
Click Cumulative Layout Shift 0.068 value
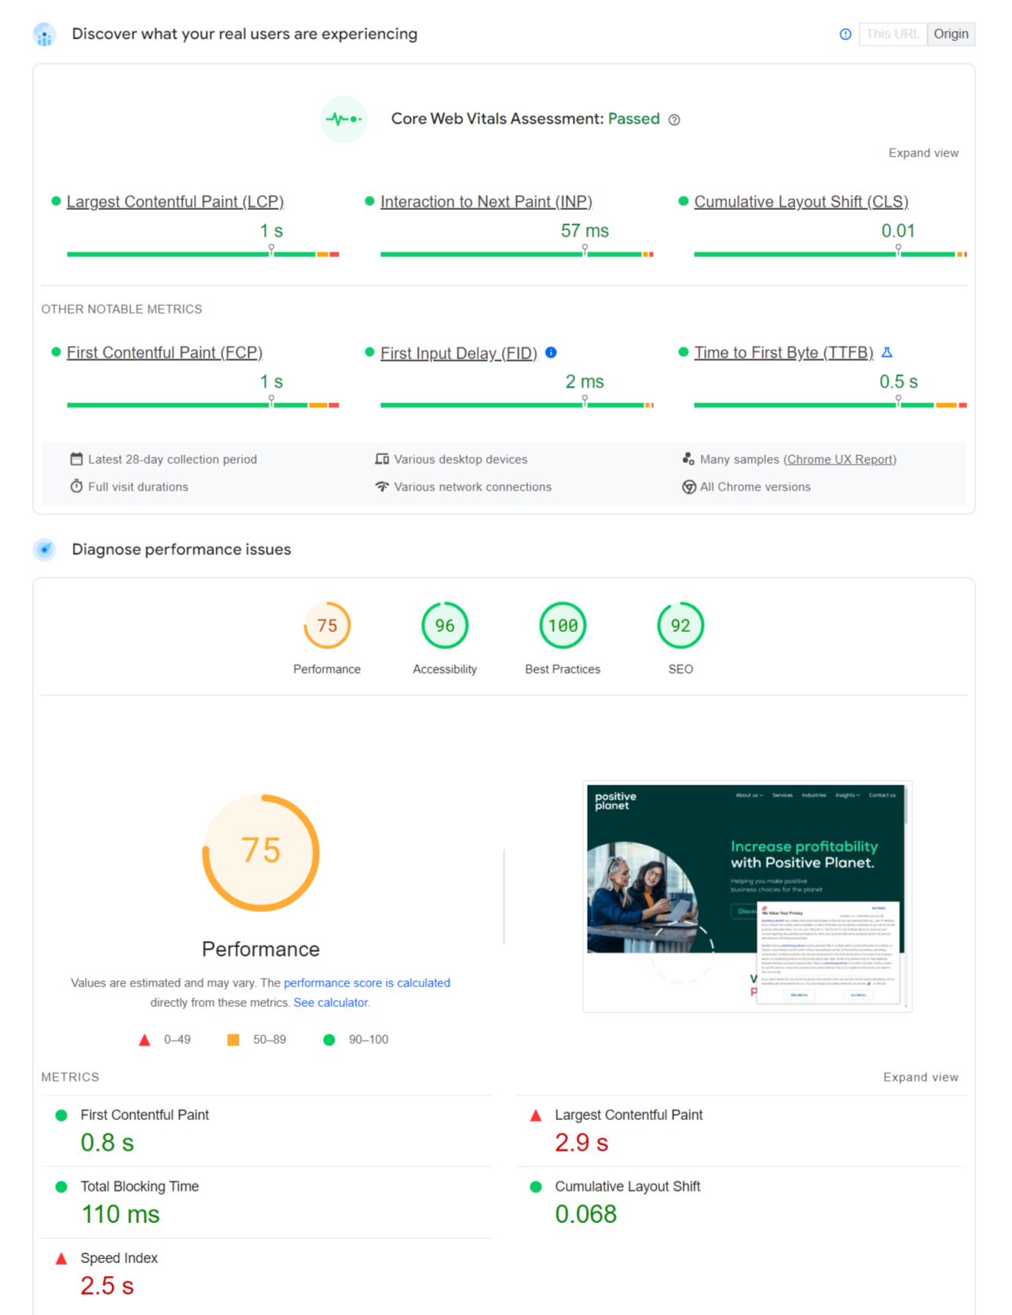tap(586, 1214)
